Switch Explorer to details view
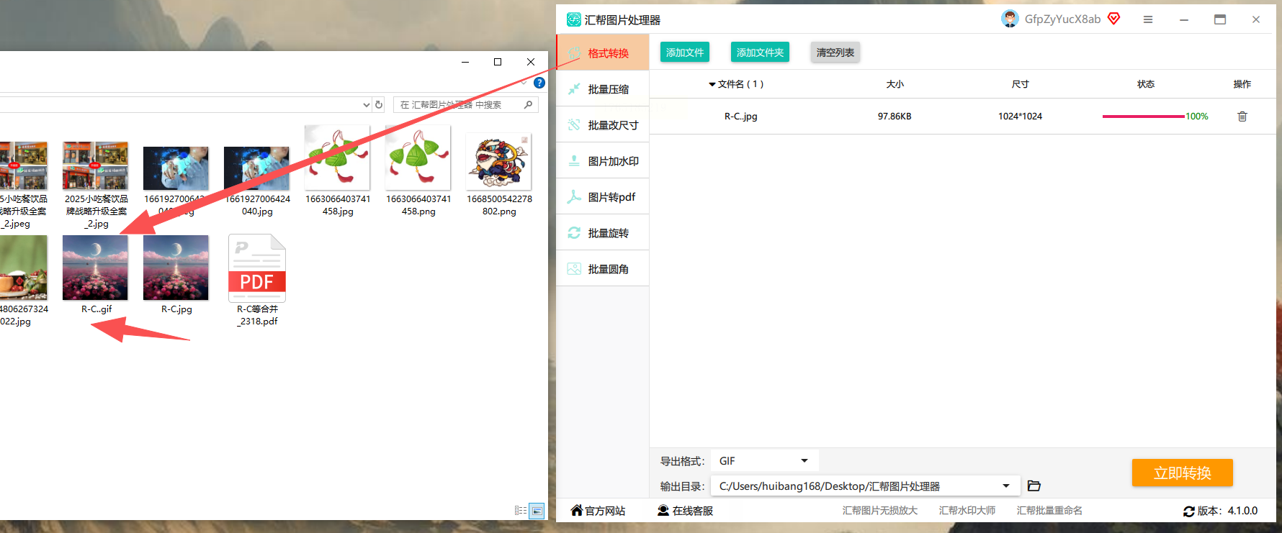Viewport: 1282px width, 533px height. pos(521,511)
